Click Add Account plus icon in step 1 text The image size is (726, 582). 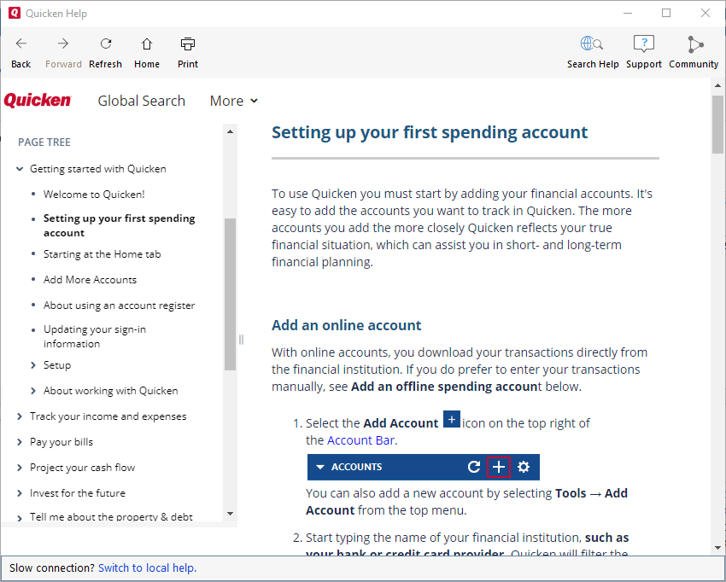(x=452, y=419)
